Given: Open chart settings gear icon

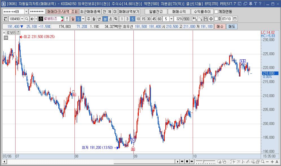Looking at the screenshot, I should tap(211, 19).
